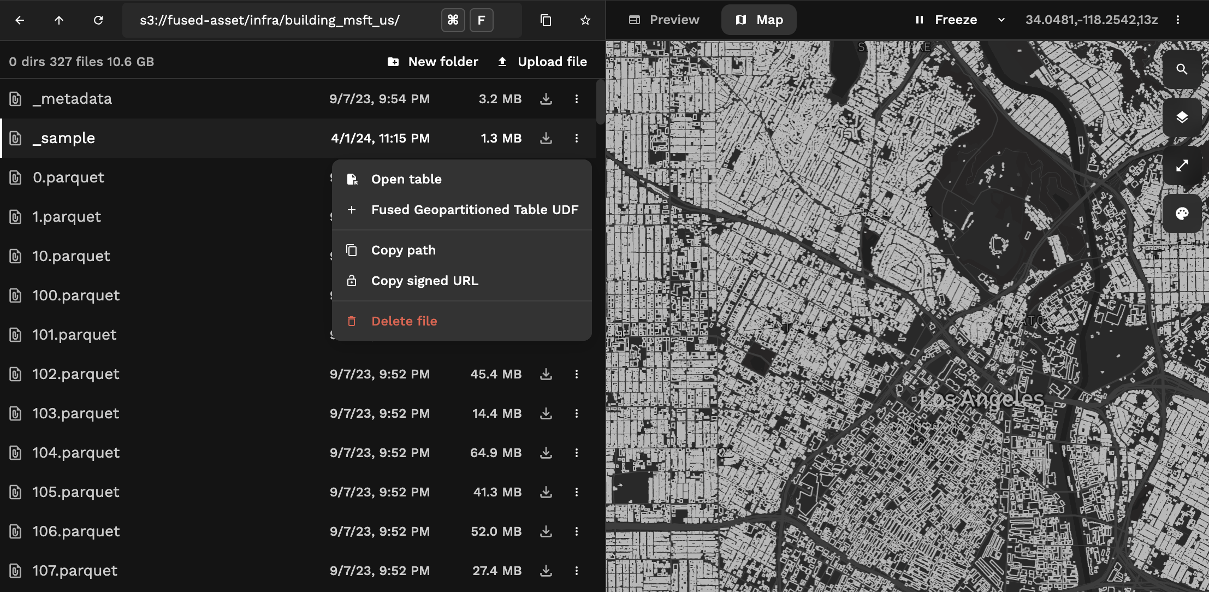Select Delete file in red
Image resolution: width=1209 pixels, height=592 pixels.
(x=404, y=321)
